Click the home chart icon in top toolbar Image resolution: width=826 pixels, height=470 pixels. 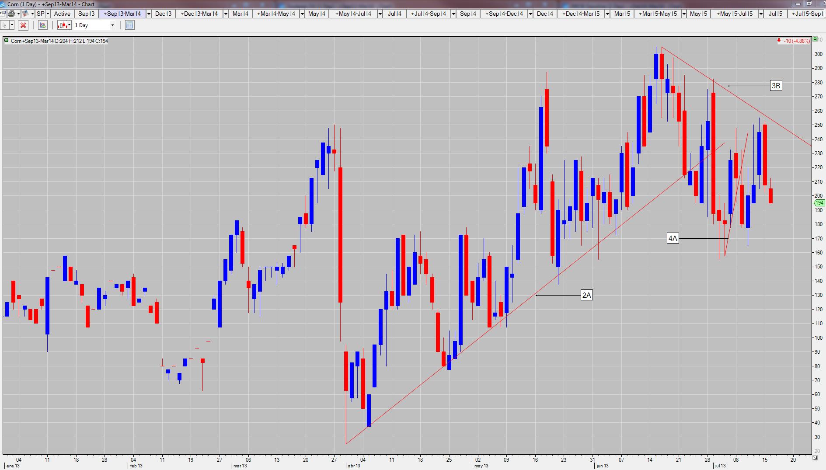click(3, 14)
